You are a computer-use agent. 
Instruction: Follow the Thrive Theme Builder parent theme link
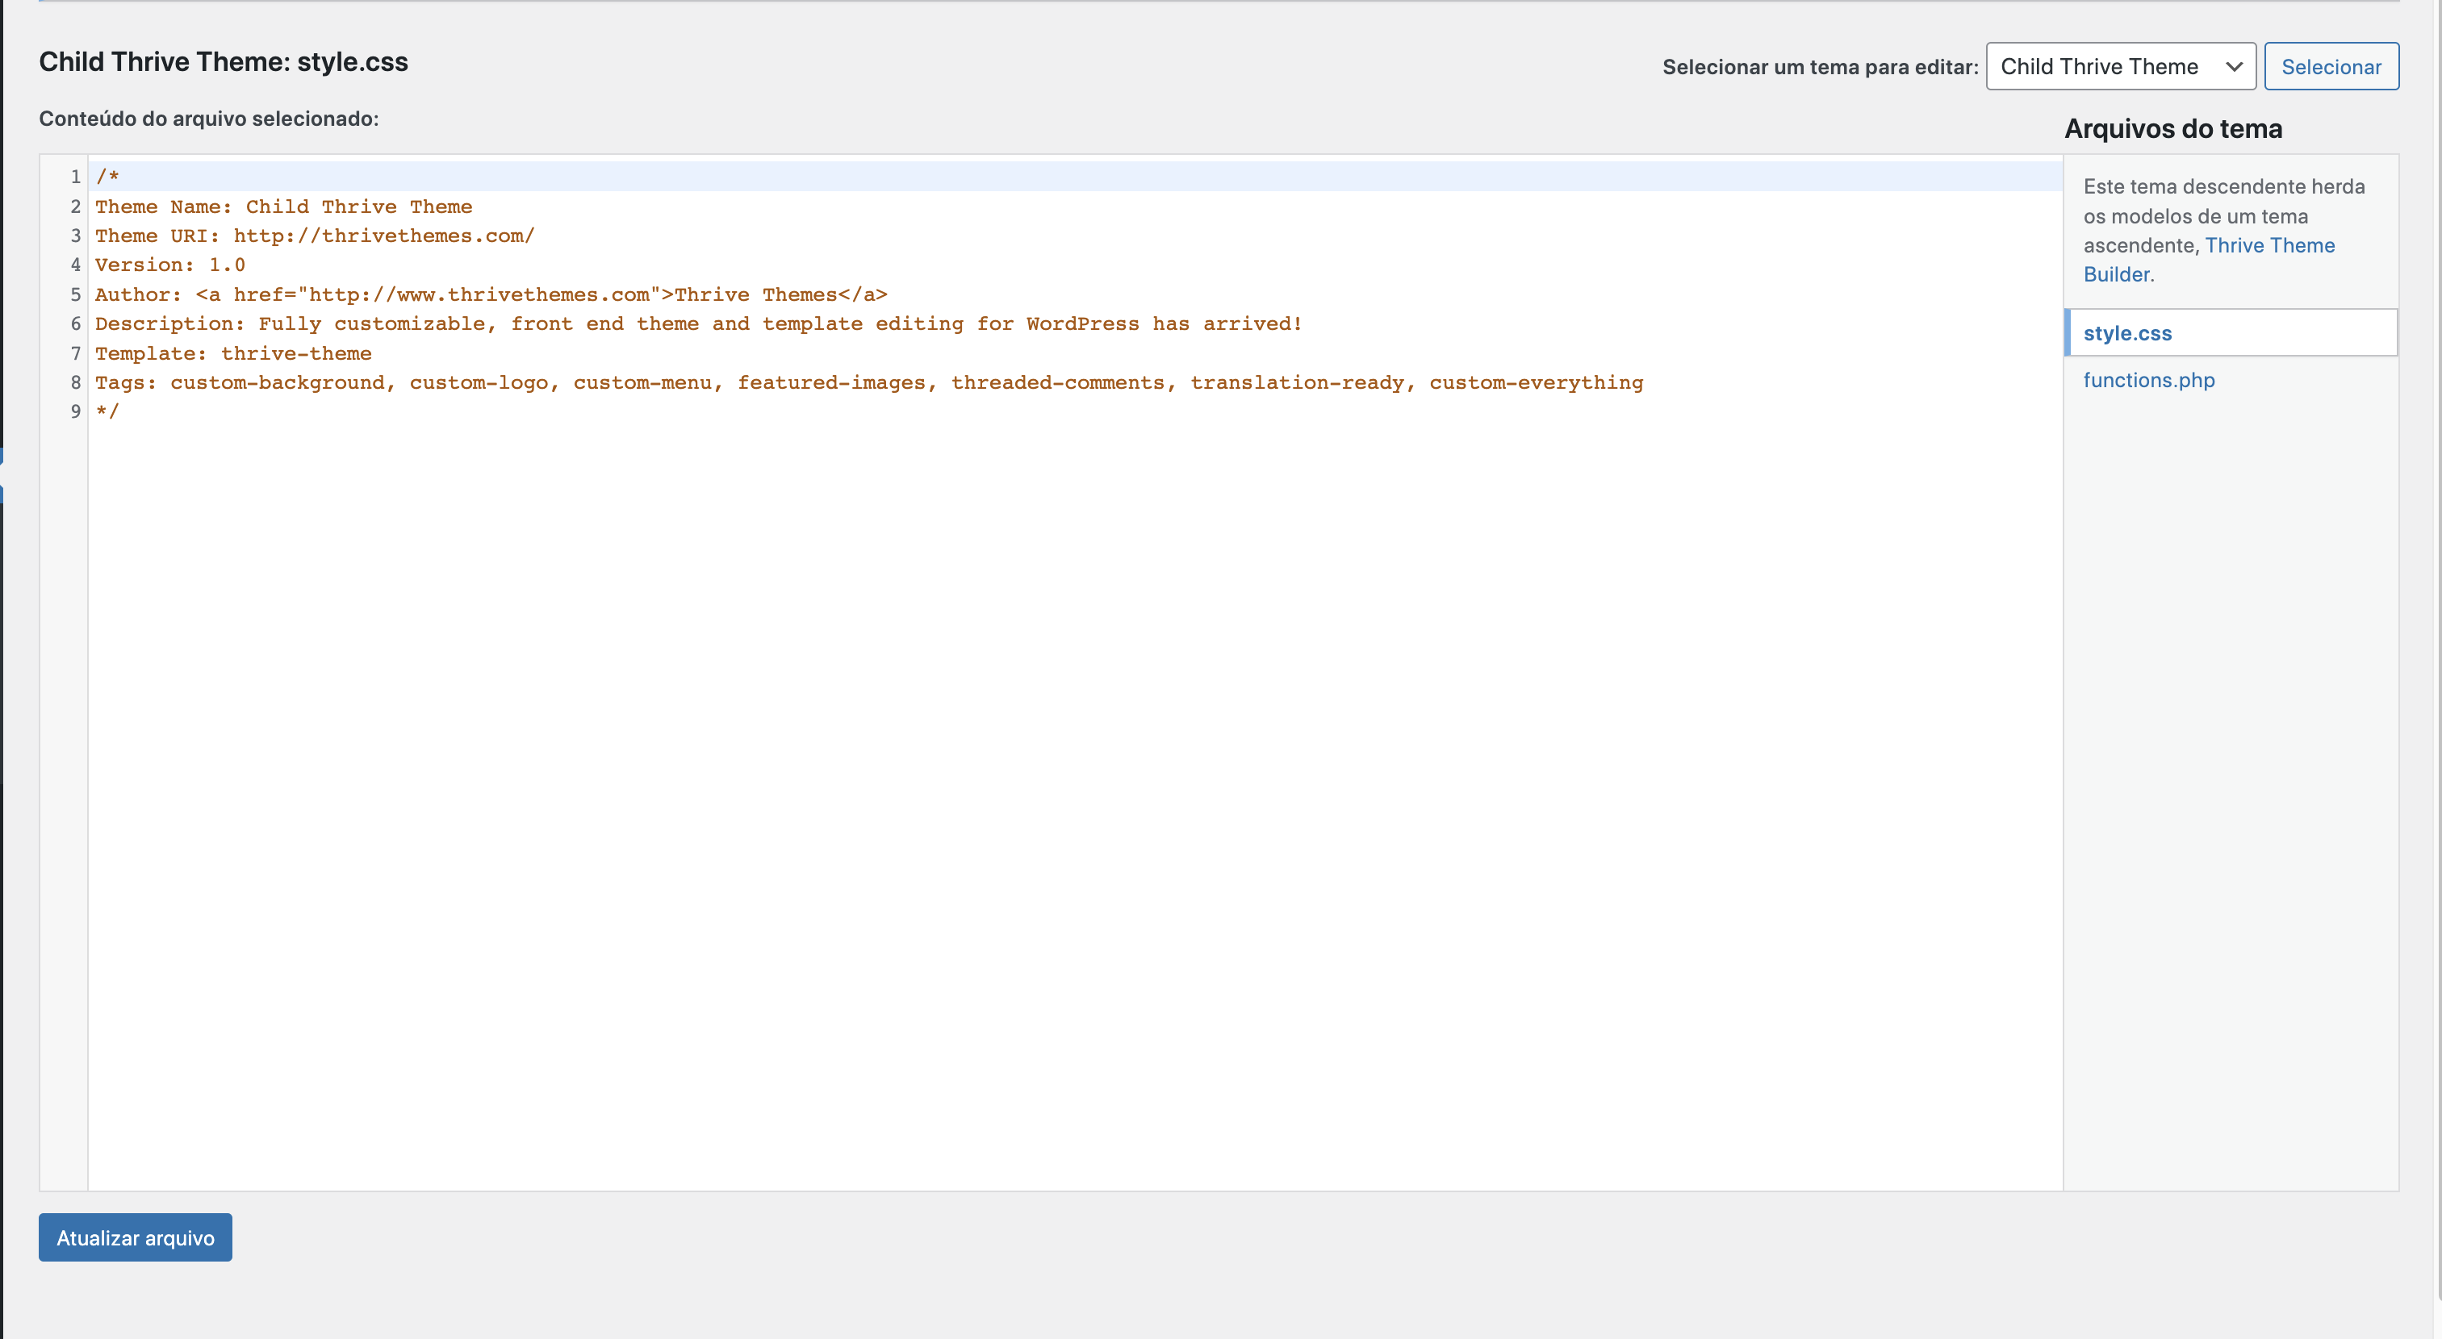point(2209,260)
